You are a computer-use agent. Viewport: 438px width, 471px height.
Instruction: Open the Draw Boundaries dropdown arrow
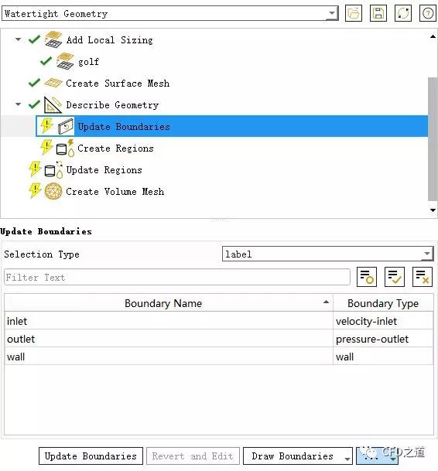pyautogui.click(x=347, y=458)
